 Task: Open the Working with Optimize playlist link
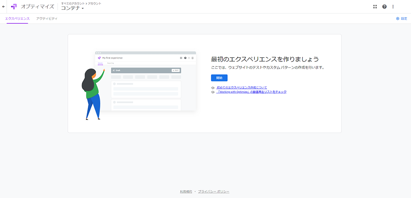click(252, 92)
